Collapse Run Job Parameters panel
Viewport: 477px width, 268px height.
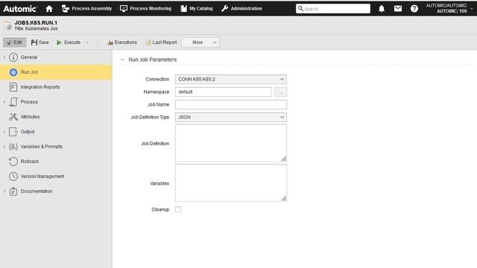pos(122,60)
